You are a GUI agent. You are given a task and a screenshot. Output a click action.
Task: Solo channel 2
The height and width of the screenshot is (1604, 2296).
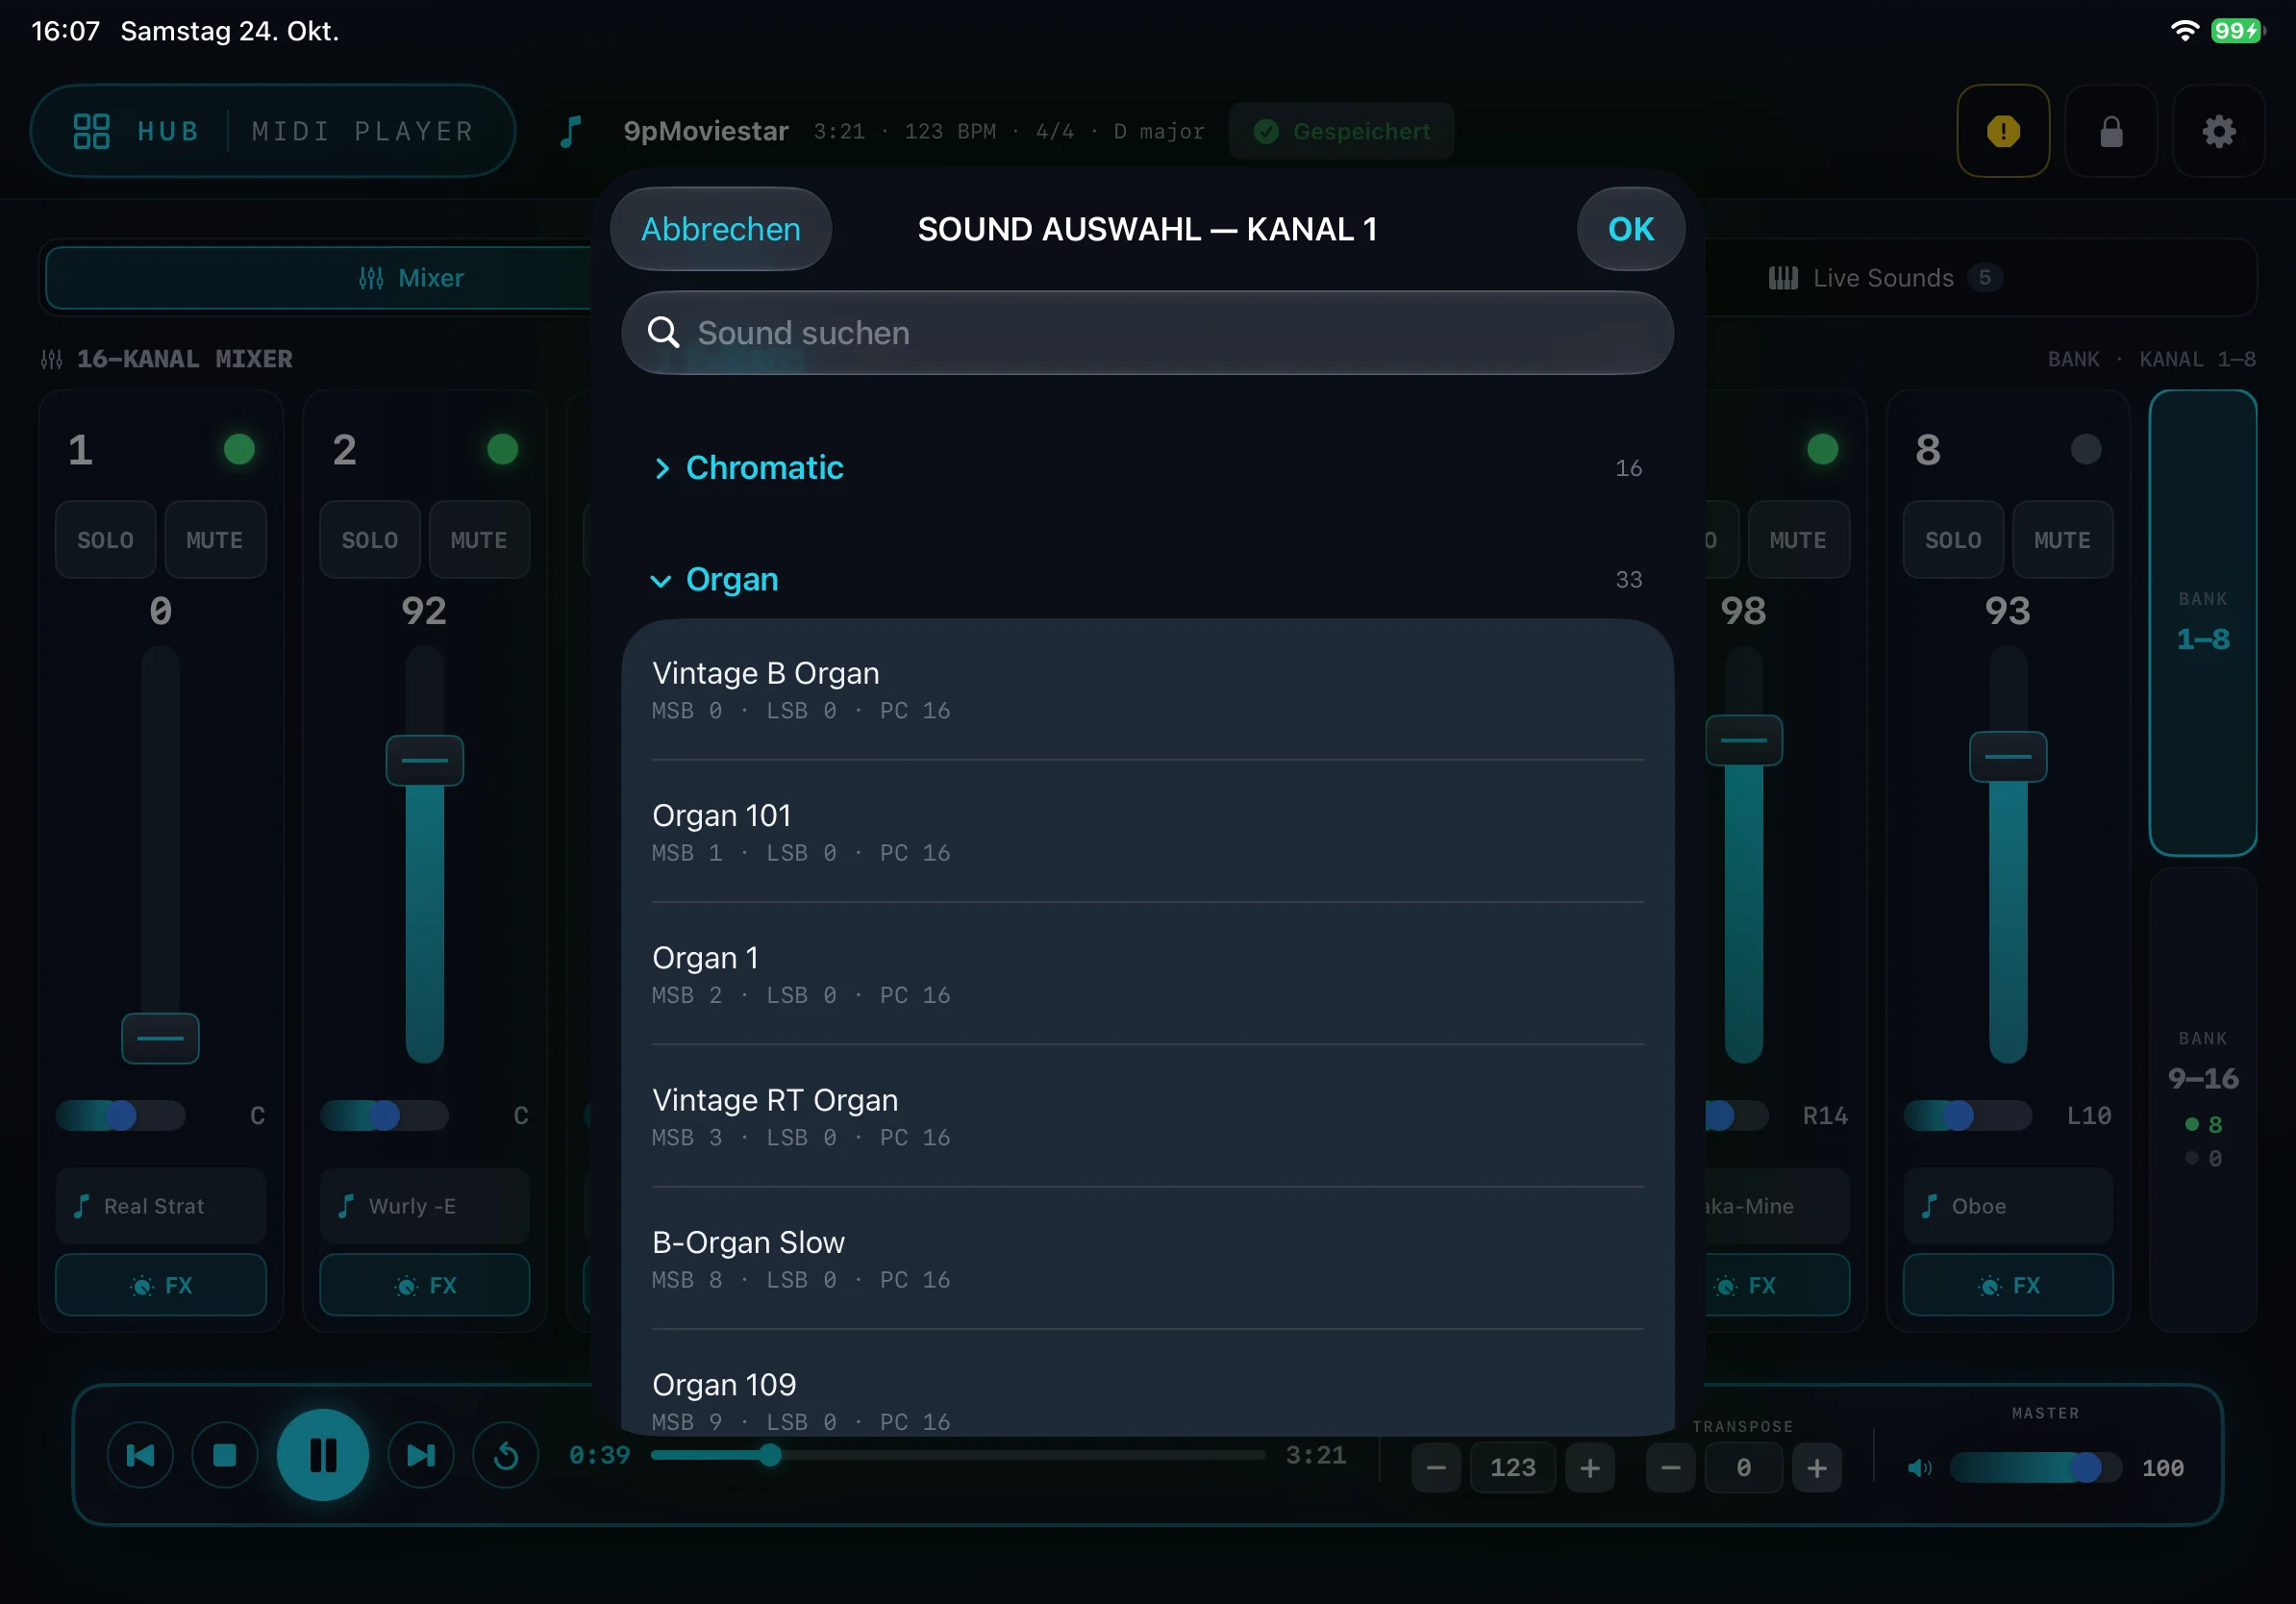click(x=370, y=540)
